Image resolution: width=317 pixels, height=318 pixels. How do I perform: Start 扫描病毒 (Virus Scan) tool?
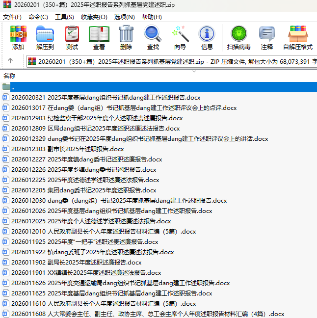[x=238, y=38]
